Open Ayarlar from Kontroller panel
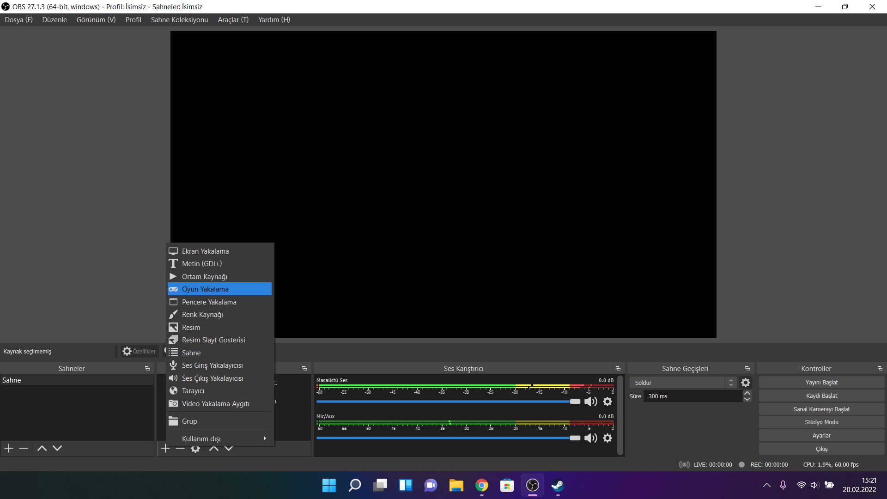Viewport: 887px width, 499px height. point(821,436)
